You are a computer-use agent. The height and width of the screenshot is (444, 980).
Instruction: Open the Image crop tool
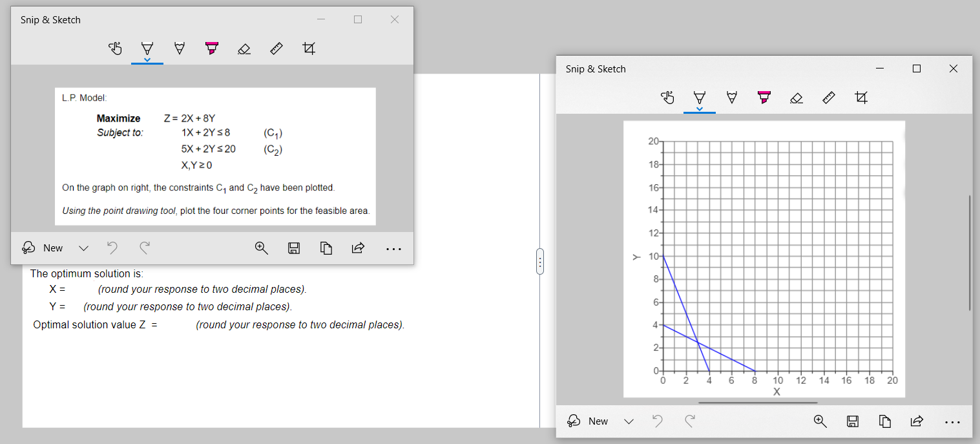(x=308, y=48)
